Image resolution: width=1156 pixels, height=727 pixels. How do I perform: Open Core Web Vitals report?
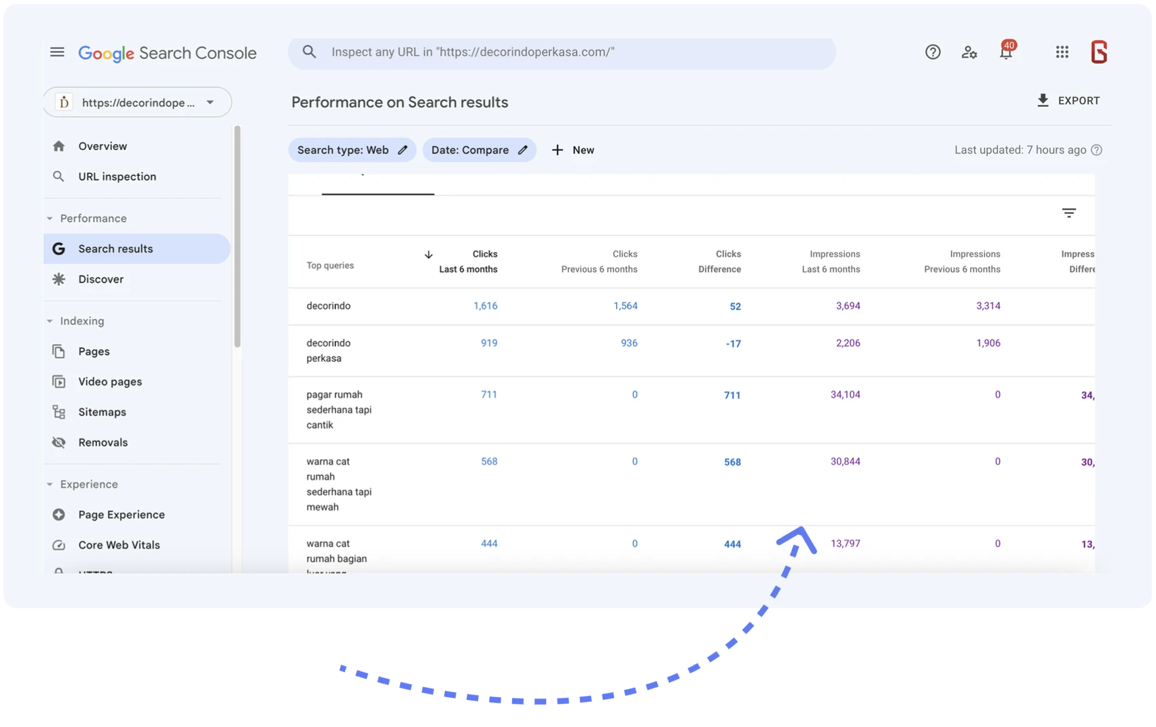coord(119,545)
